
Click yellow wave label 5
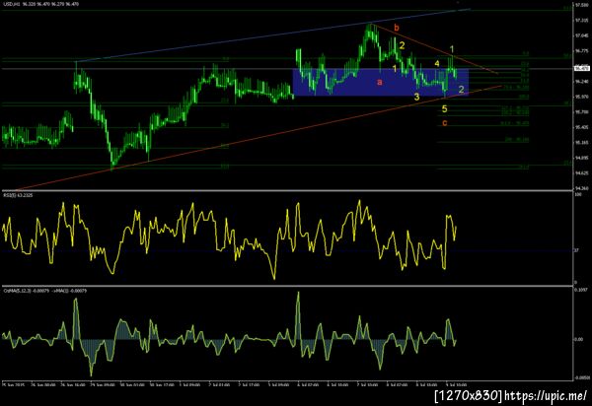click(x=444, y=109)
